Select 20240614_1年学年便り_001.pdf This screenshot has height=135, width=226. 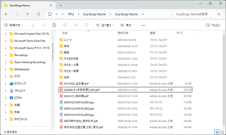(x=125, y=90)
